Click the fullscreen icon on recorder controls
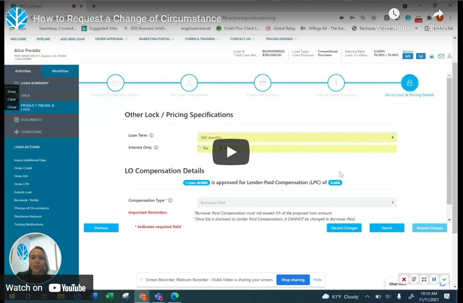463x303 pixels. 424,280
